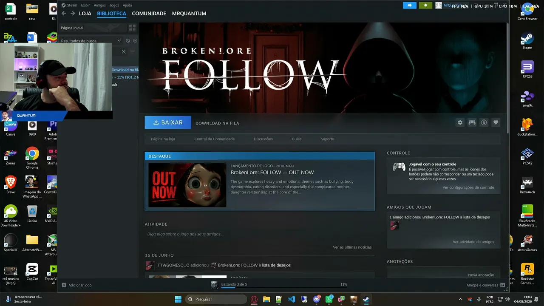544x306 pixels.
Task: Go to the COMUNIDADE tab
Action: pyautogui.click(x=149, y=14)
